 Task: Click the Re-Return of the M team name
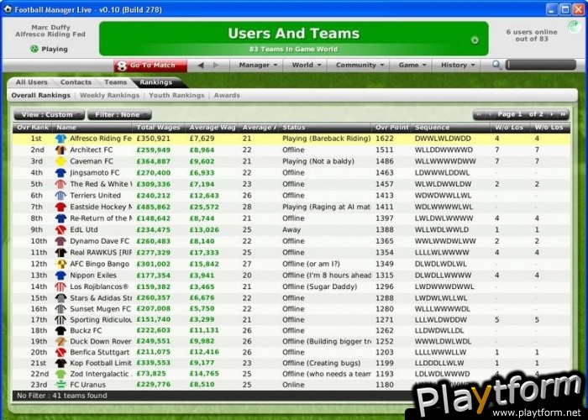click(x=101, y=218)
